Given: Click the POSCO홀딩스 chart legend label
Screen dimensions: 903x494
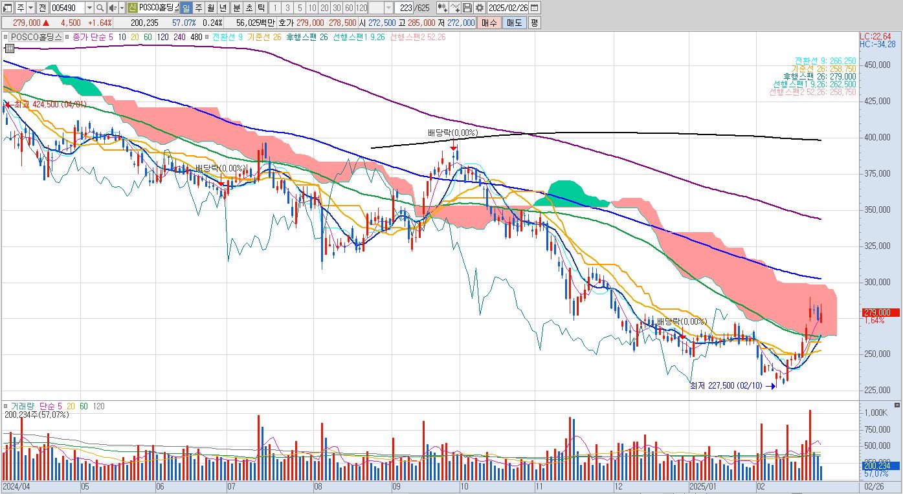Looking at the screenshot, I should 37,37.
